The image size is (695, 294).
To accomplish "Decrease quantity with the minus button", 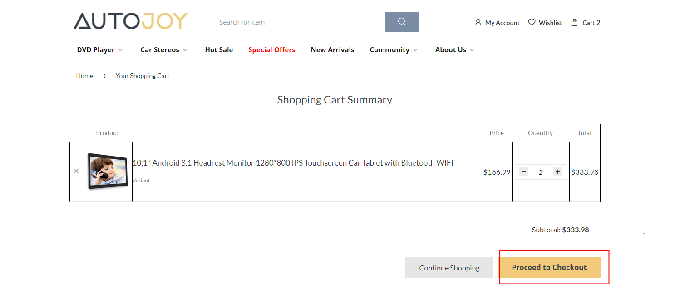I will (x=524, y=172).
